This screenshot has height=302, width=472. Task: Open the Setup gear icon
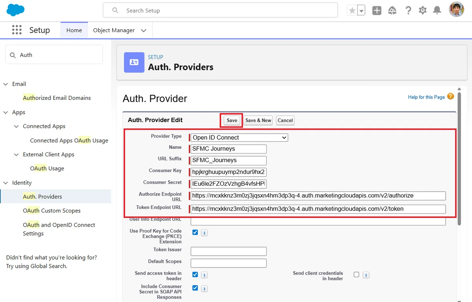coord(423,11)
